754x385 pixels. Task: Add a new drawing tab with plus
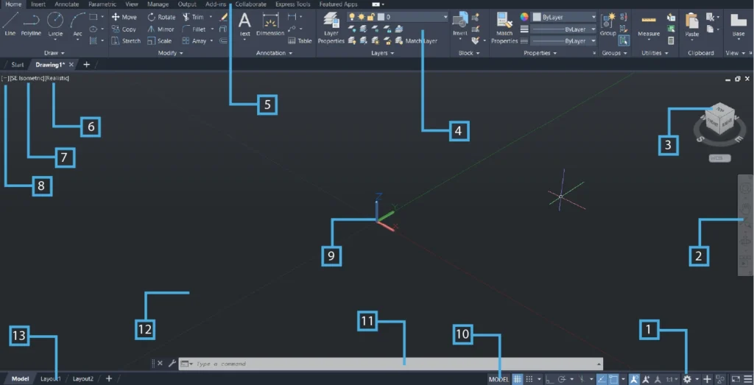click(x=87, y=64)
